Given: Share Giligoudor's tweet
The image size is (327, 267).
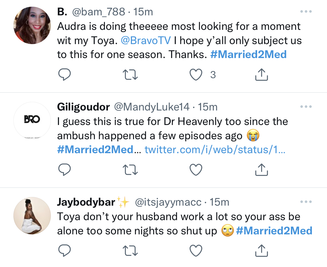Looking at the screenshot, I should pyautogui.click(x=262, y=169).
